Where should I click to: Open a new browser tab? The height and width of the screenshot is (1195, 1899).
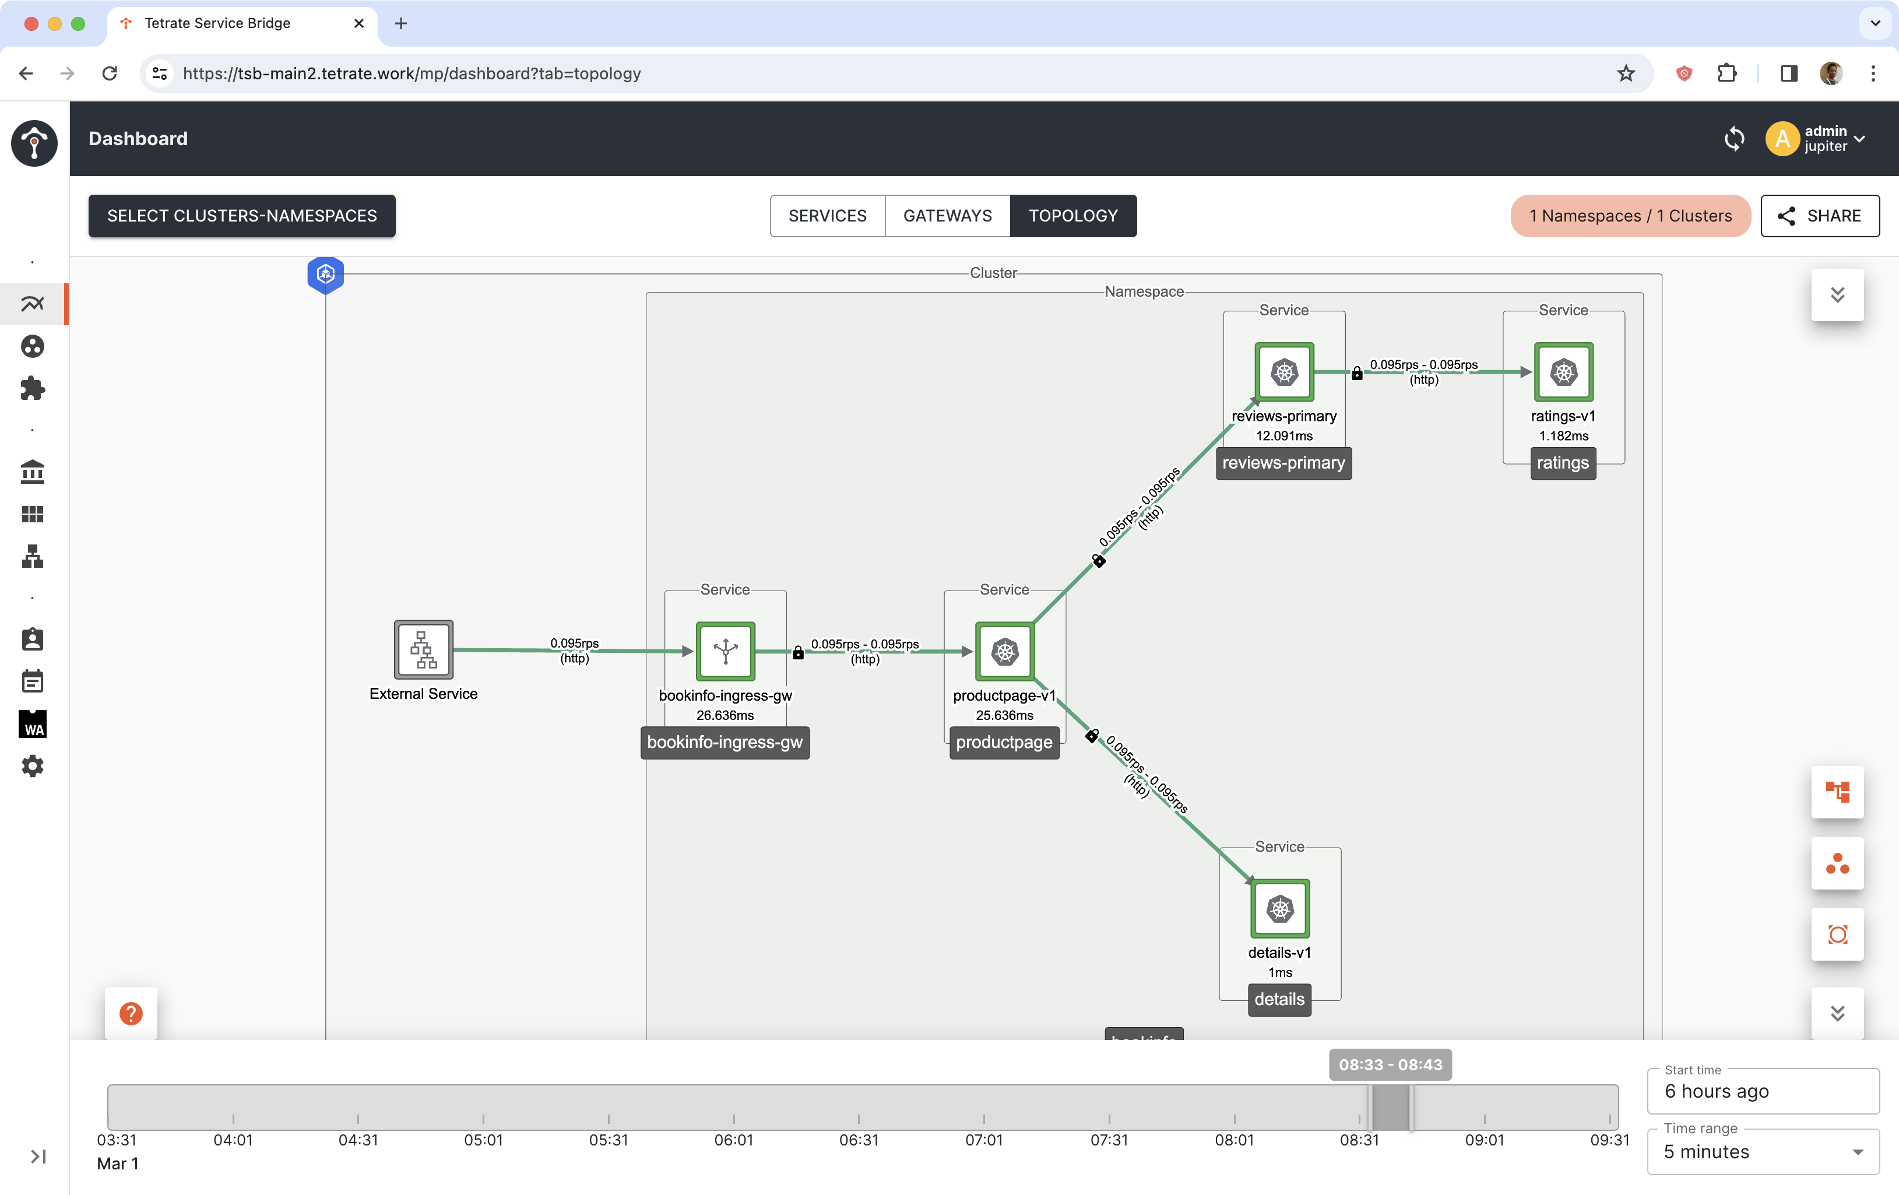(x=400, y=23)
